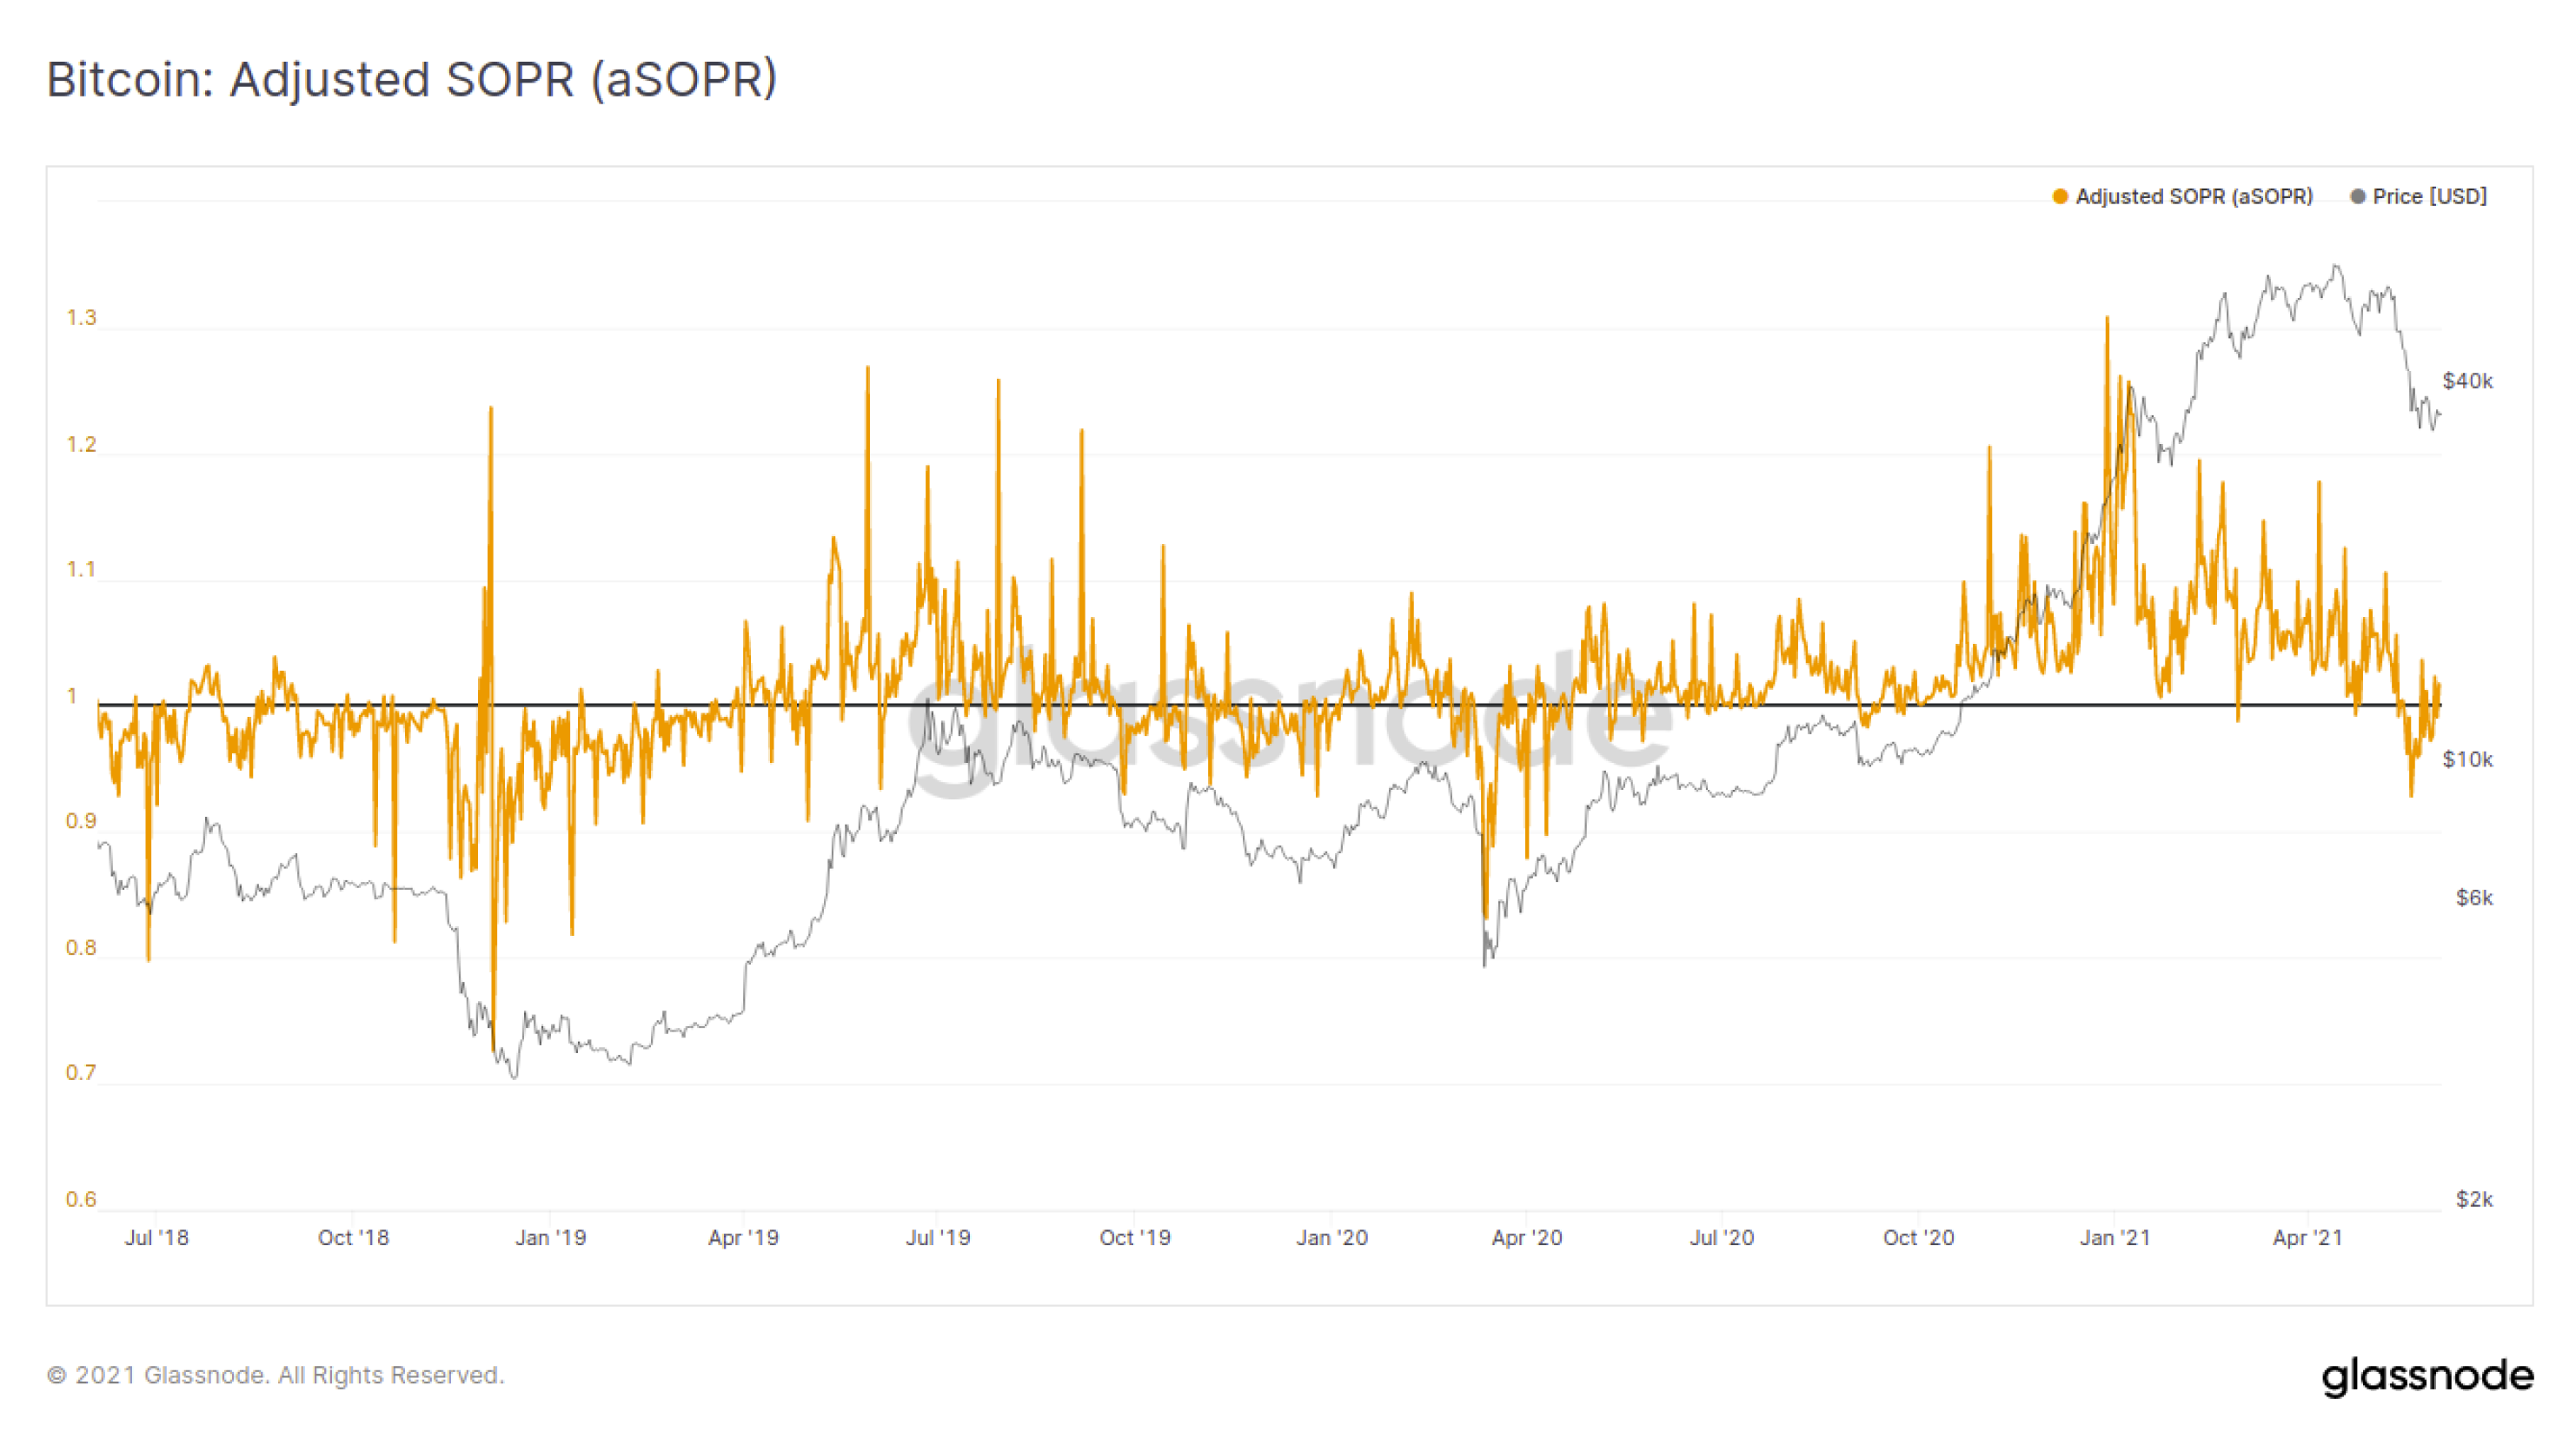Click the orange aSOPR peak near Jan '21
2576x1445 pixels.
[2107, 318]
